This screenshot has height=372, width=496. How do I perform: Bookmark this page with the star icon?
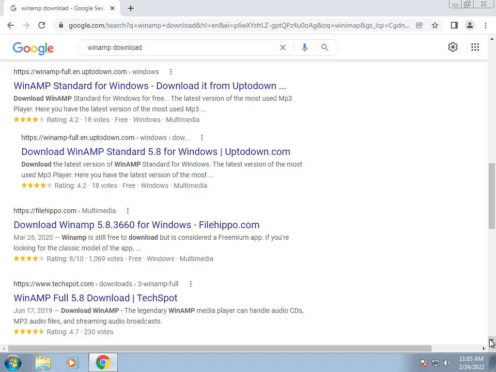point(435,25)
